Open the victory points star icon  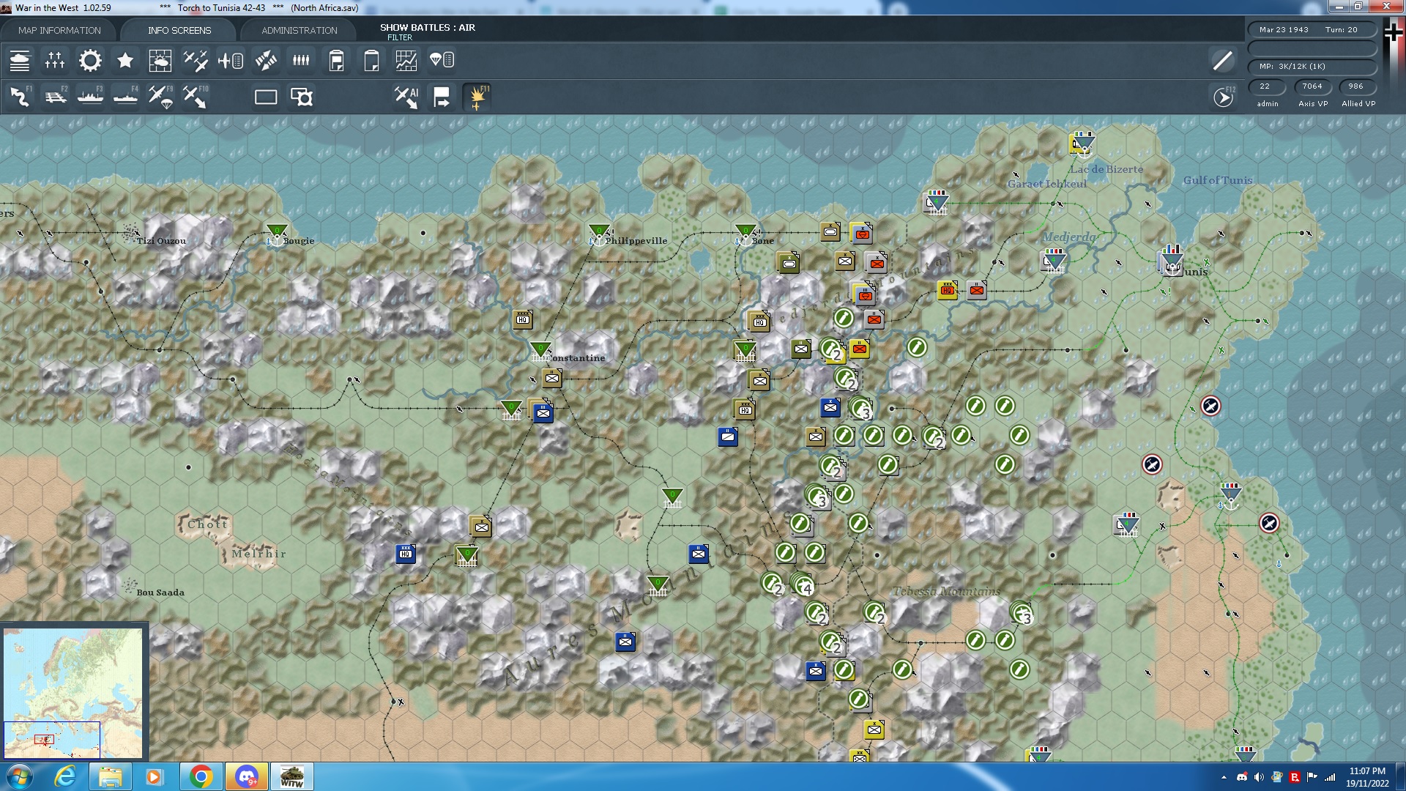click(x=125, y=61)
